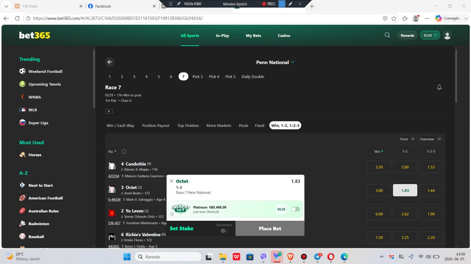The width and height of the screenshot is (471, 264).
Task: Click the American Football icon
Action: pos(22,198)
